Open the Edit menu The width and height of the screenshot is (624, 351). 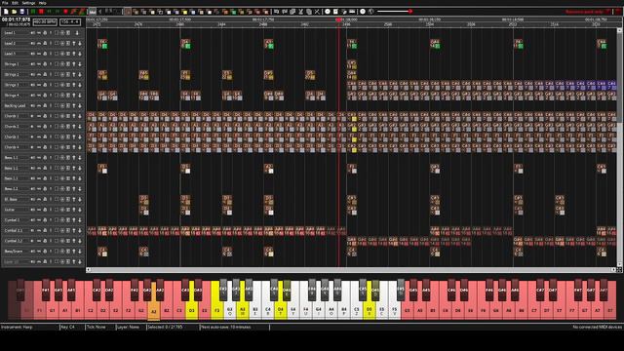click(15, 3)
